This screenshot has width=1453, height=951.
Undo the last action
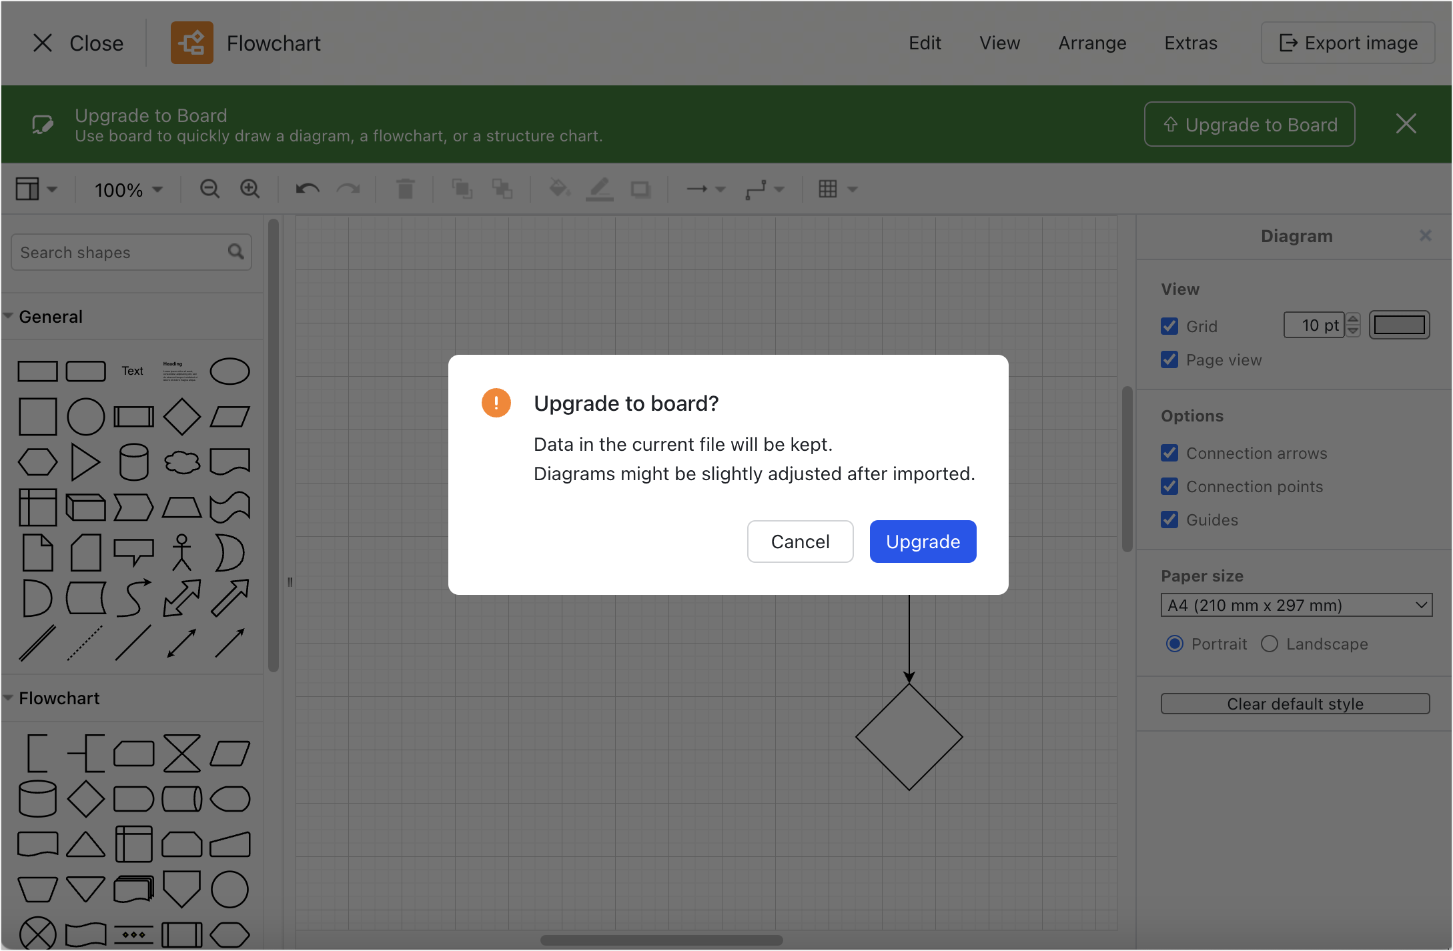click(x=308, y=189)
